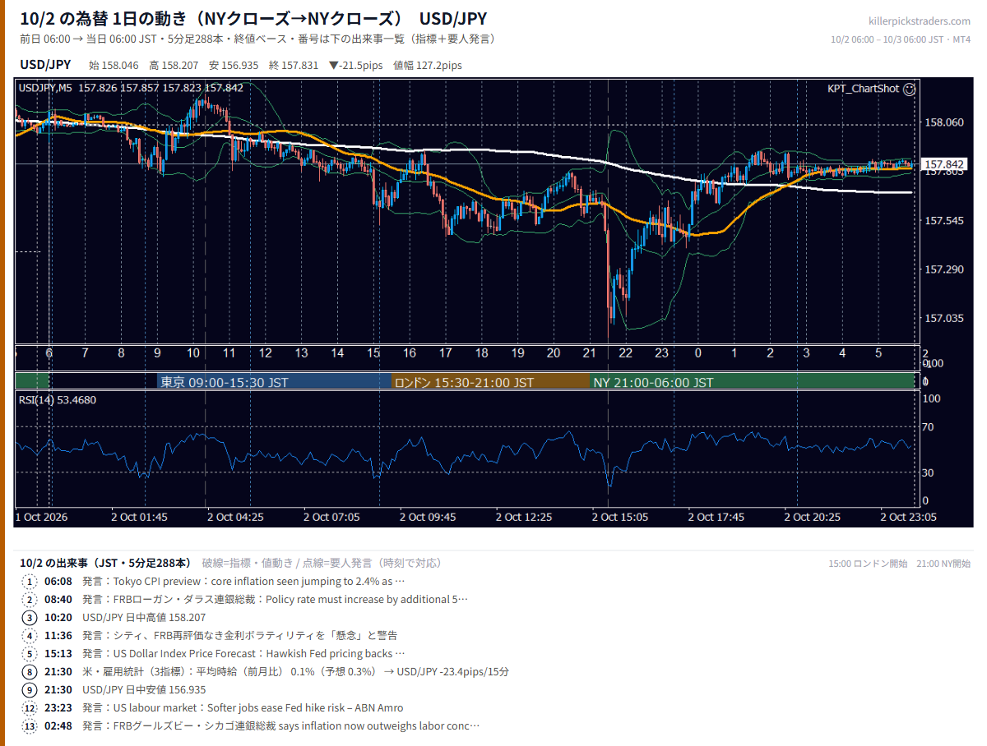Image resolution: width=987 pixels, height=746 pixels.
Task: Select the NY 21:00-06:00 JST session bar
Action: (x=753, y=382)
